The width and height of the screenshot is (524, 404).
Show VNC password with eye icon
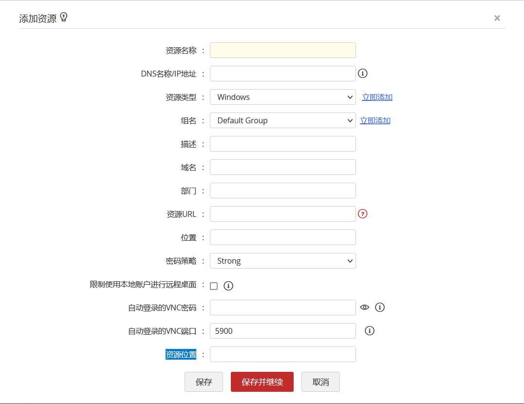click(x=364, y=308)
